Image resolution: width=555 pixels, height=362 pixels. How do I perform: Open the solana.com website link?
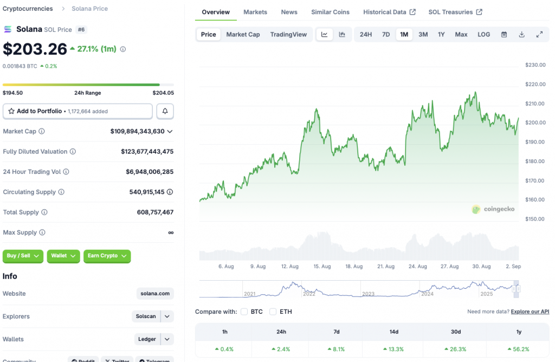point(155,293)
